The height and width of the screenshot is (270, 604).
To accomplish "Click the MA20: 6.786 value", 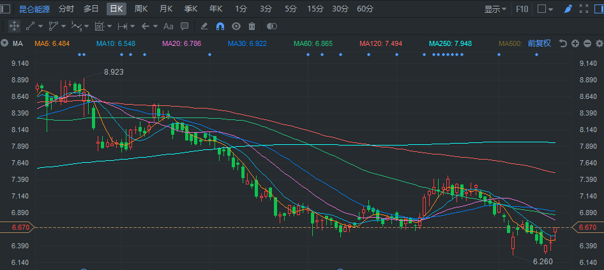I will point(182,43).
